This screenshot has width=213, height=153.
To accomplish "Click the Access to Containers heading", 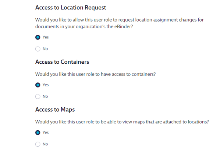I will click(62, 62).
